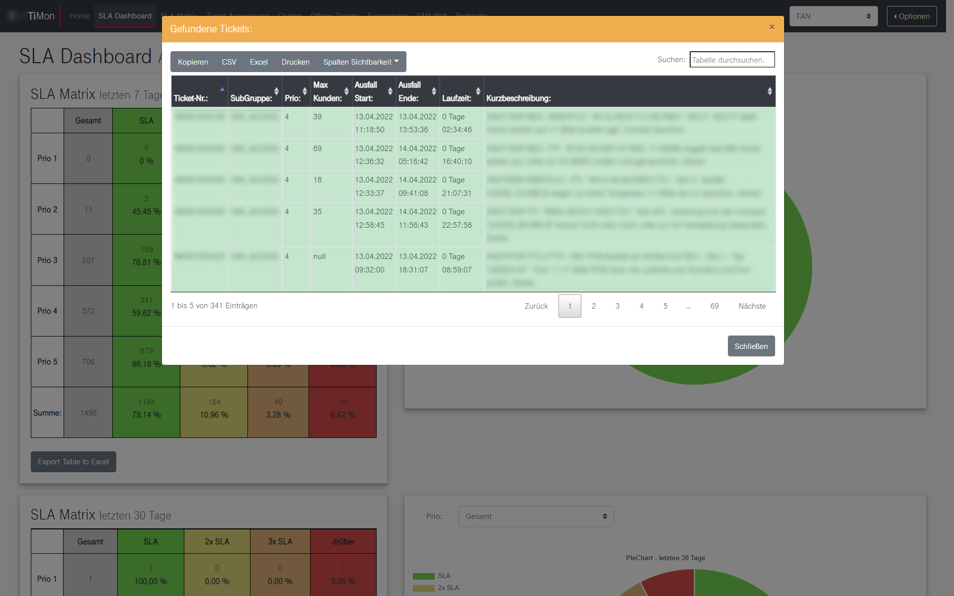Click the 2x SLA legend swatch
This screenshot has height=596, width=954.
pyautogui.click(x=424, y=588)
